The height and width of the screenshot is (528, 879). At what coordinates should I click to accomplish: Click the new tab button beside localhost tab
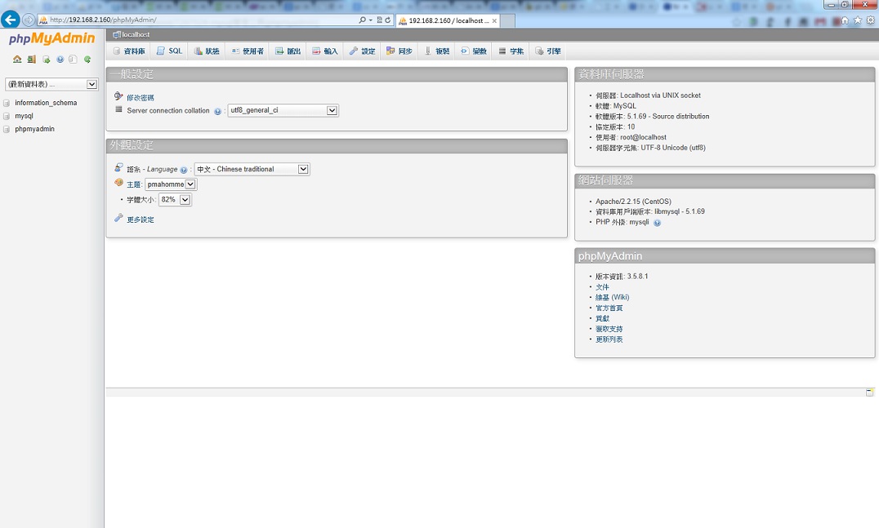pos(507,20)
